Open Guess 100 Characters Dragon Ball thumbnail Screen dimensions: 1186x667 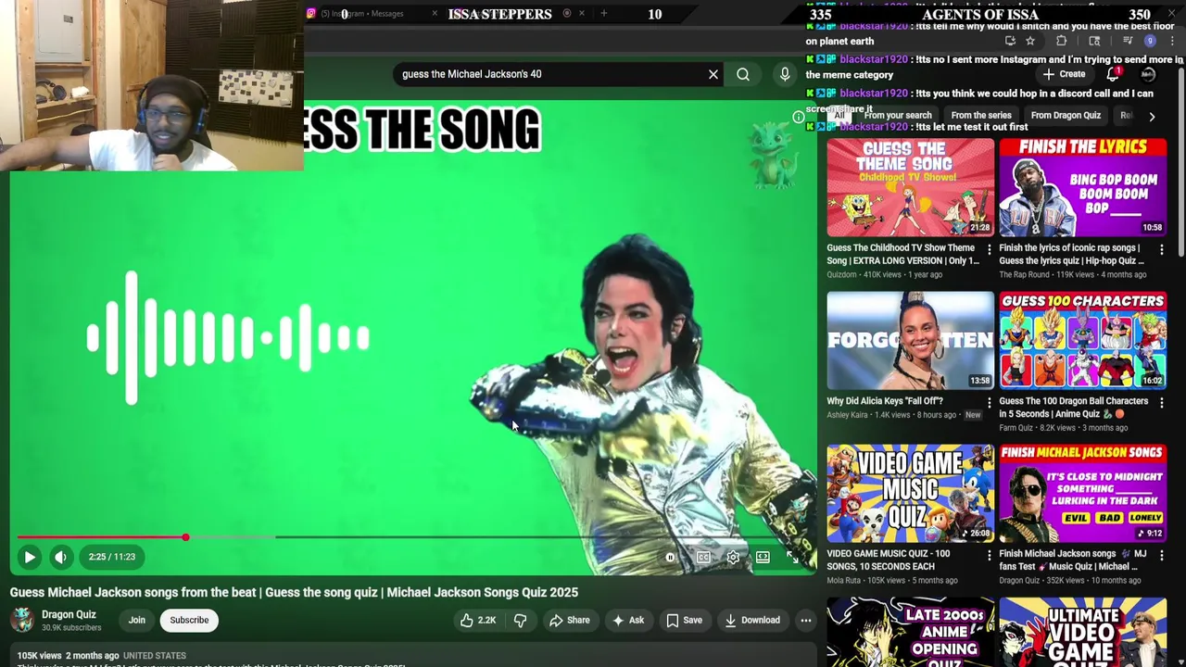click(1082, 341)
